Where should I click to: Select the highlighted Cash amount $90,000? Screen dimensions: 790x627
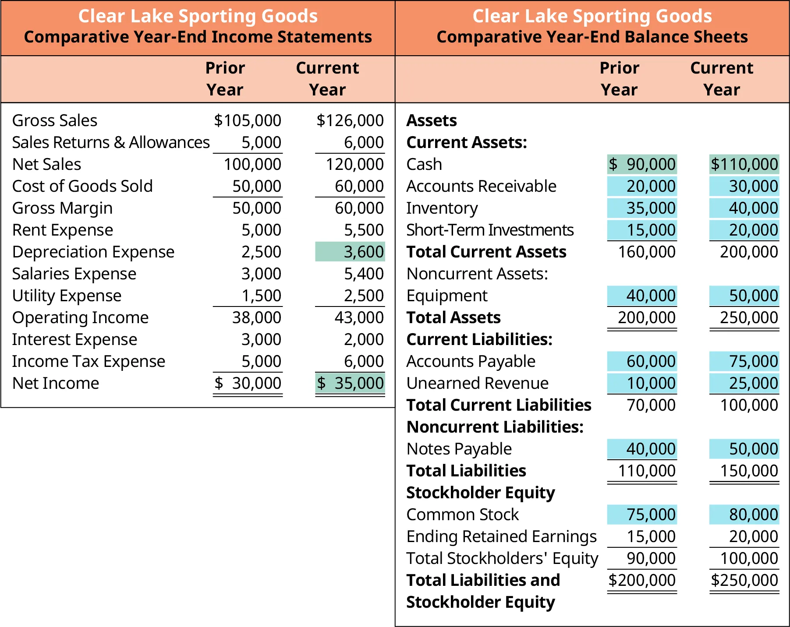click(641, 164)
